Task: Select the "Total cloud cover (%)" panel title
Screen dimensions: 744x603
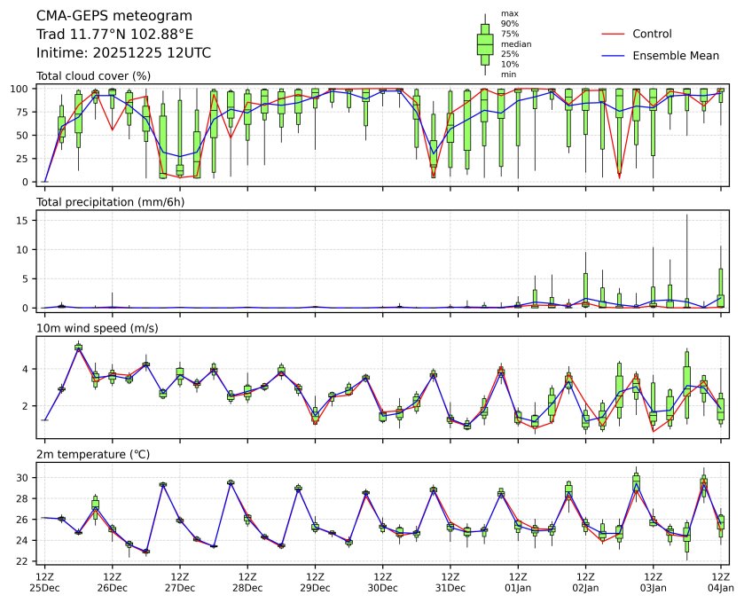Action: coord(93,76)
